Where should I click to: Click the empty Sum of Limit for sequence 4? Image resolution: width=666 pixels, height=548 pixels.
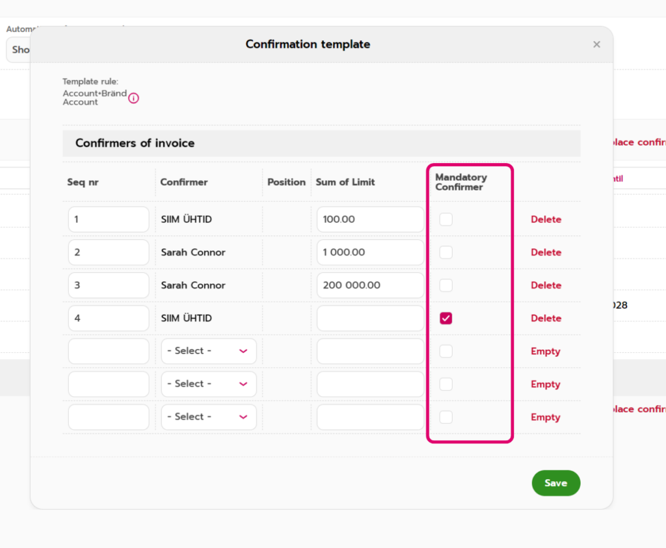[x=369, y=319]
